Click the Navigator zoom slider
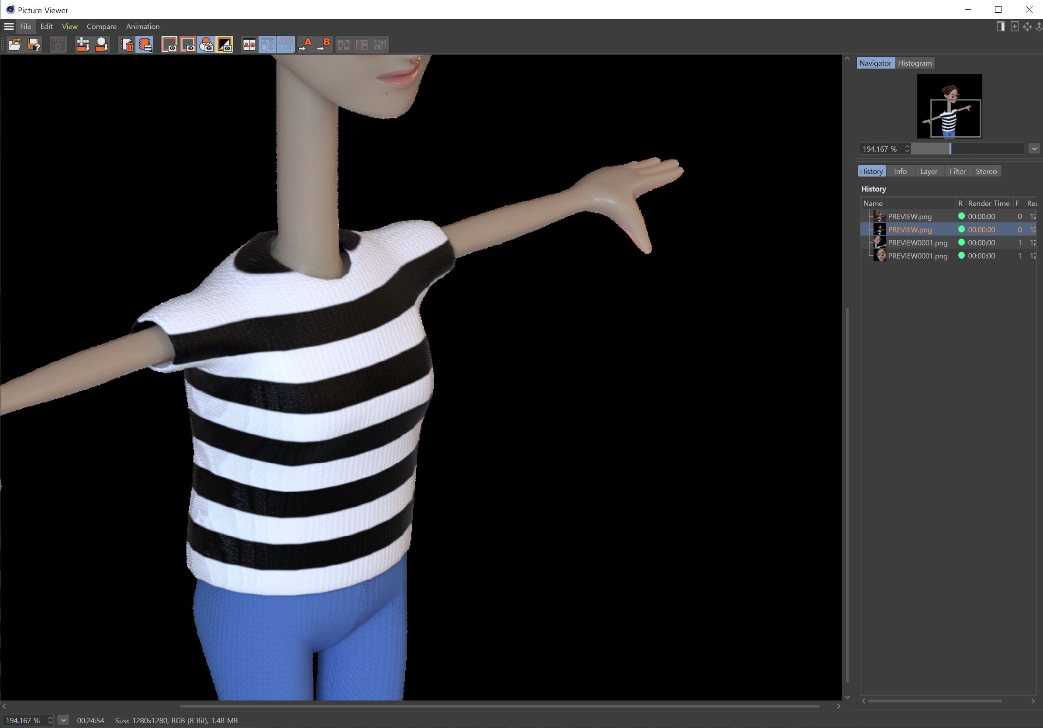1043x728 pixels. 967,149
